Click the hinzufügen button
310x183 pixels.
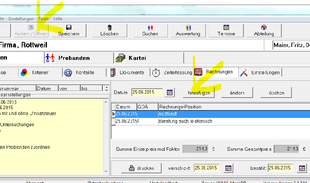click(199, 93)
